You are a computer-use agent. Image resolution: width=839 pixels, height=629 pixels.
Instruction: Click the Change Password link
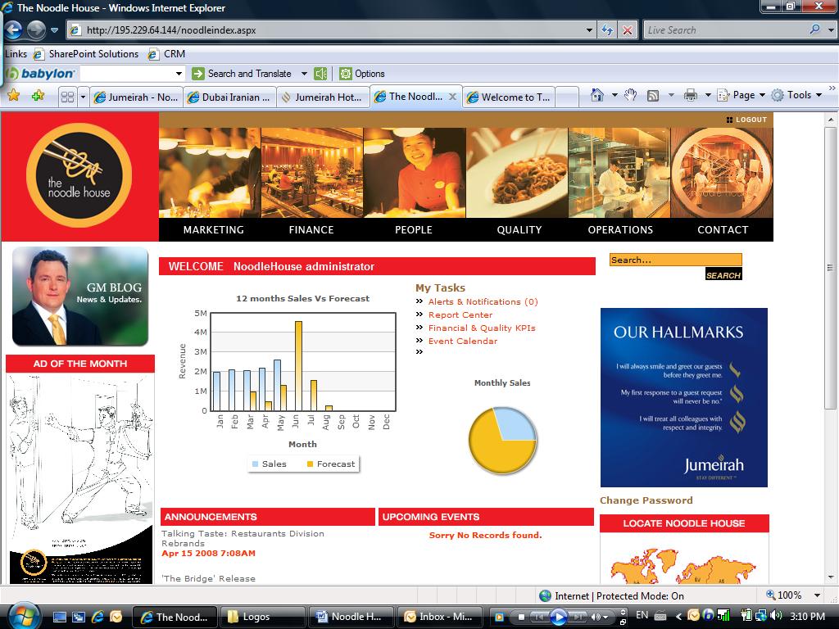pos(646,500)
